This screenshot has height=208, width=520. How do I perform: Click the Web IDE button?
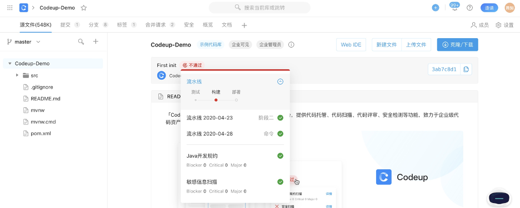coord(351,45)
